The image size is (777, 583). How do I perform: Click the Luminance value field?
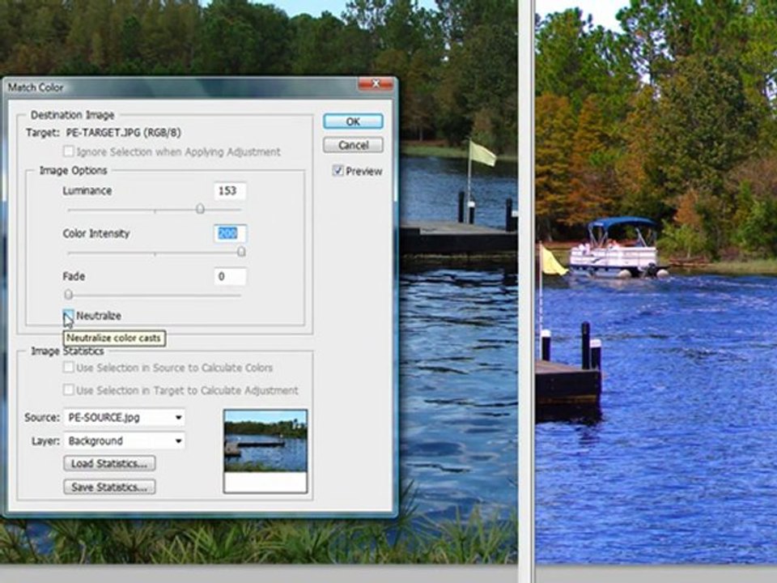(x=230, y=191)
